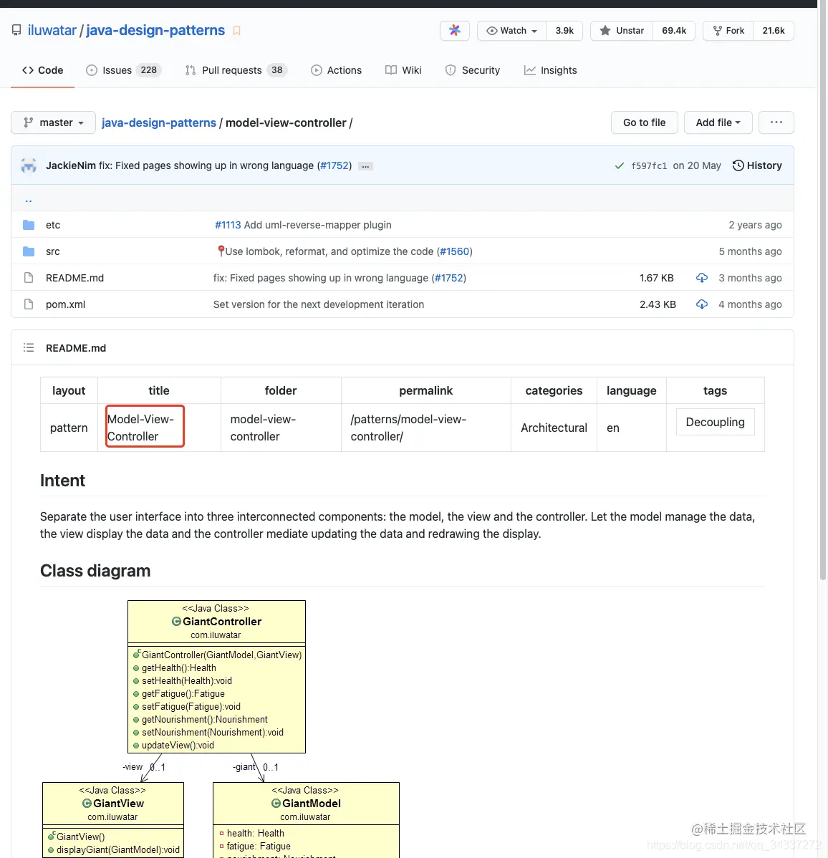Click the /patterns/model-view-controller/ permalink cell
Viewport: 828px width, 858px height.
click(x=425, y=428)
